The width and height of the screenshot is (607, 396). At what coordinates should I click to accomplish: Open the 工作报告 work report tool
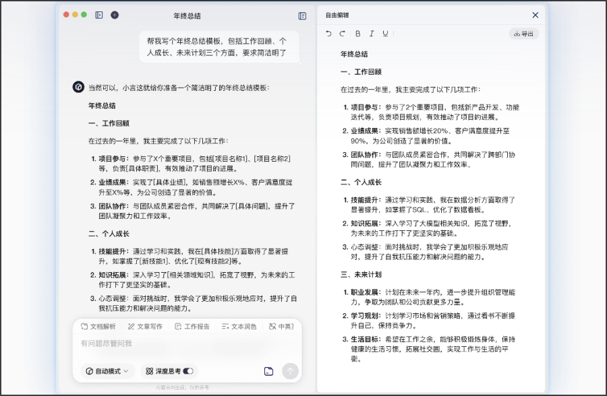click(177, 327)
